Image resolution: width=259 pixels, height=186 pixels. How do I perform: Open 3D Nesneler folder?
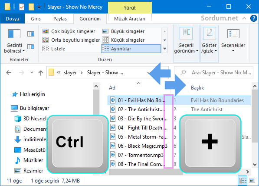coord(31,119)
